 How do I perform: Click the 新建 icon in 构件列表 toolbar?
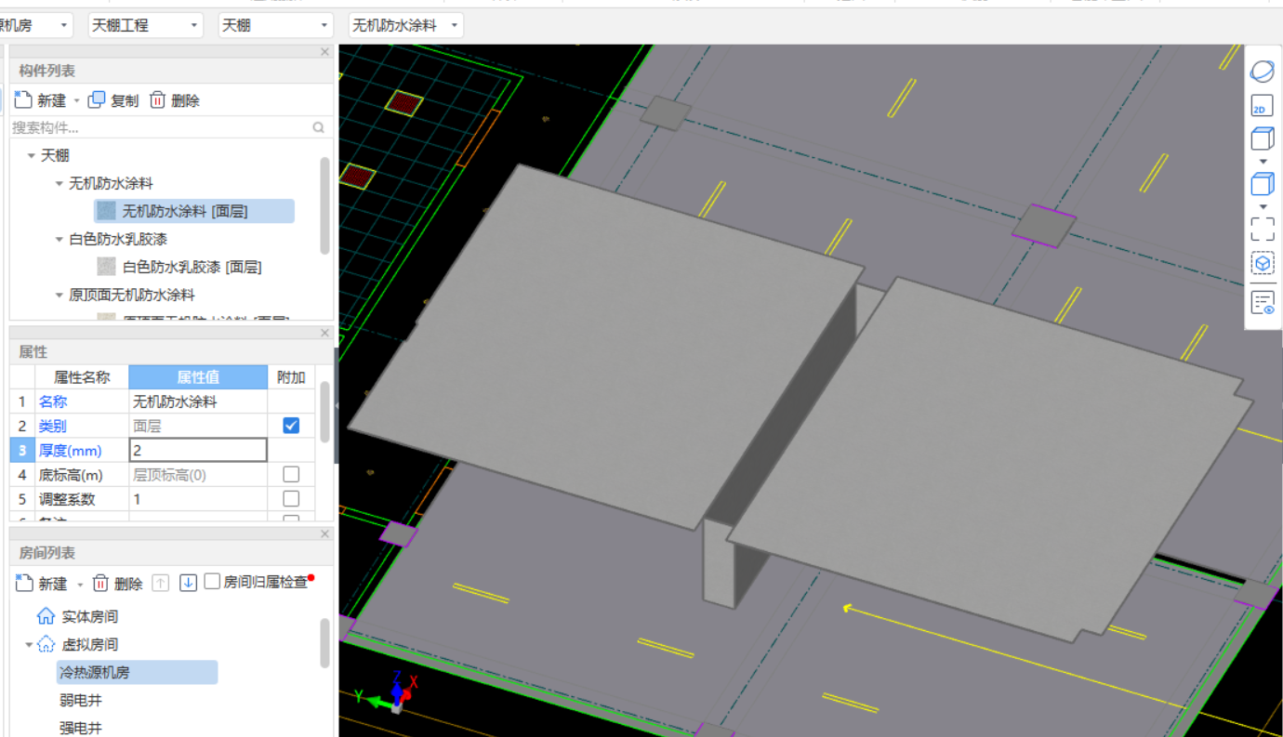click(x=24, y=99)
